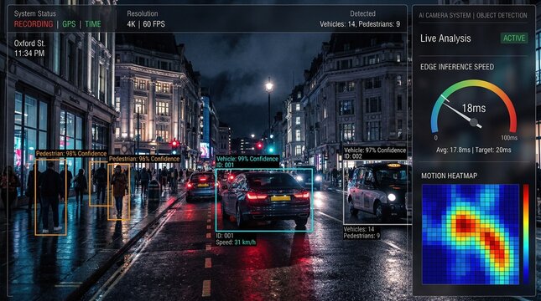Click 'Pedestrians: 9' under the taxi box

[362, 236]
